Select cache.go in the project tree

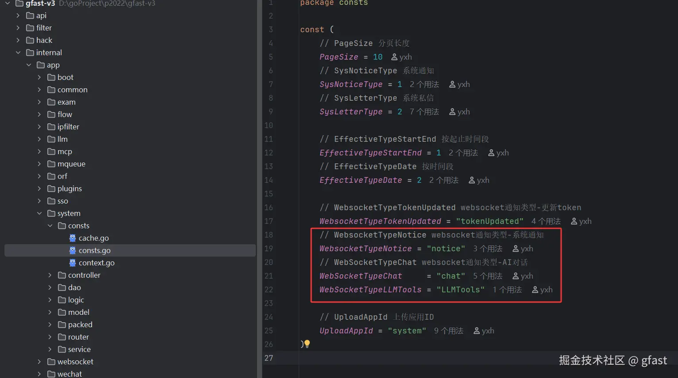tap(130, 238)
